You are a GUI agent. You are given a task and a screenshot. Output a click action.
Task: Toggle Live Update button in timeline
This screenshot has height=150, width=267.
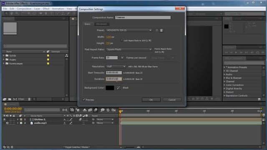72,110
